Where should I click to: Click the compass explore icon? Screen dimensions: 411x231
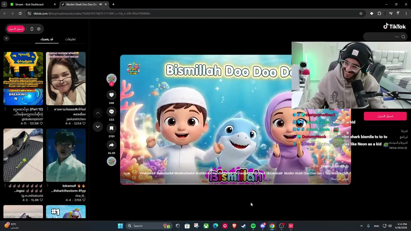click(39, 29)
